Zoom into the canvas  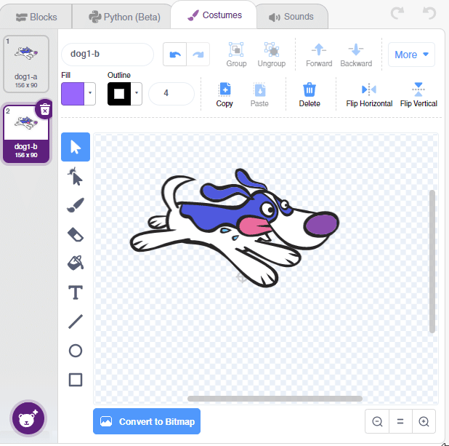click(x=424, y=421)
